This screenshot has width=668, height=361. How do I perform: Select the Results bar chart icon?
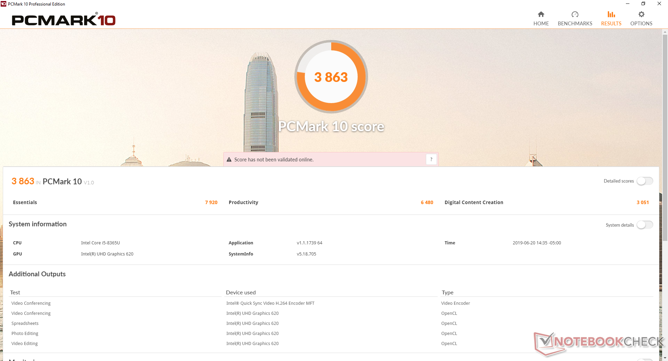point(611,14)
